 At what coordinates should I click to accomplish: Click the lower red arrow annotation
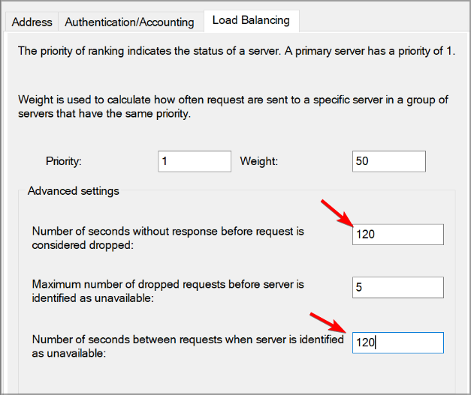329,323
